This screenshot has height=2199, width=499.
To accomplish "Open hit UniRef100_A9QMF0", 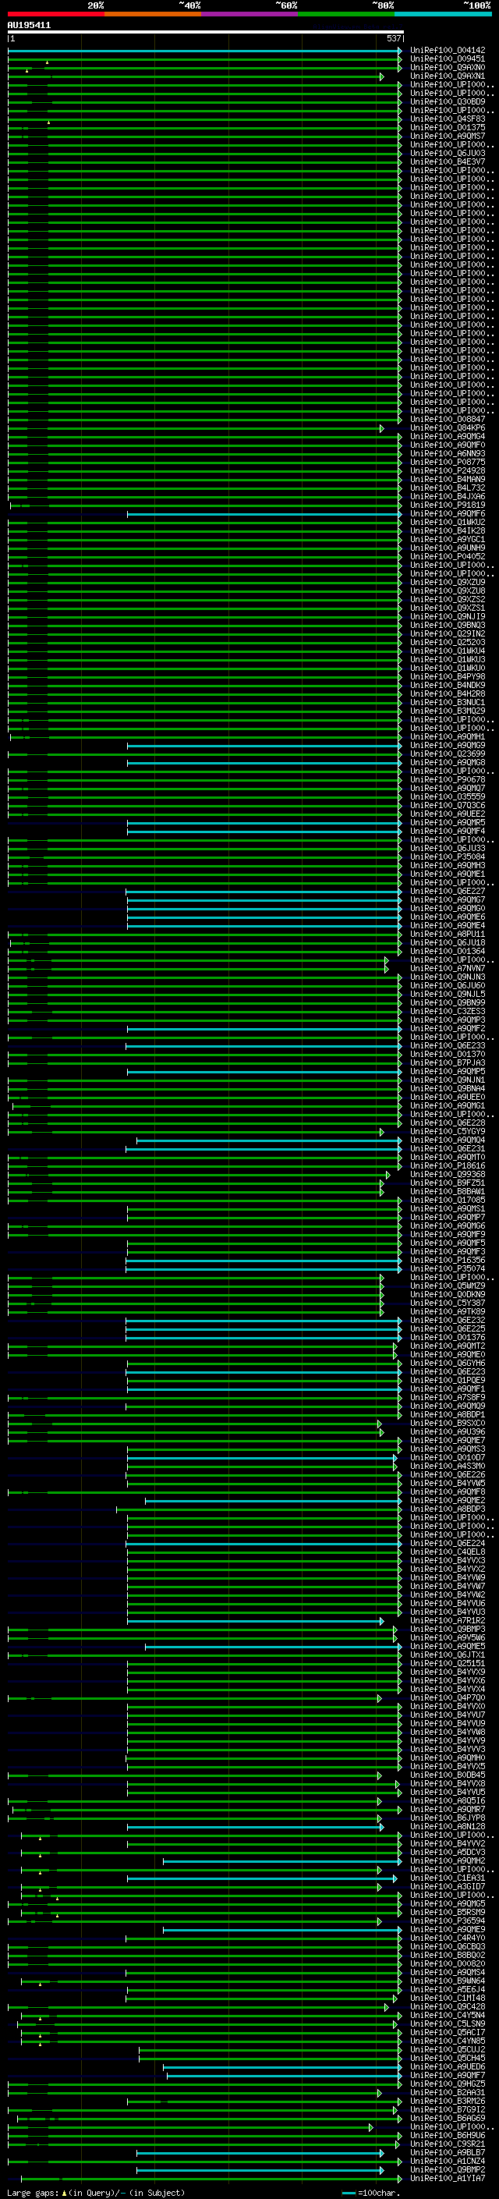I will click(x=448, y=445).
